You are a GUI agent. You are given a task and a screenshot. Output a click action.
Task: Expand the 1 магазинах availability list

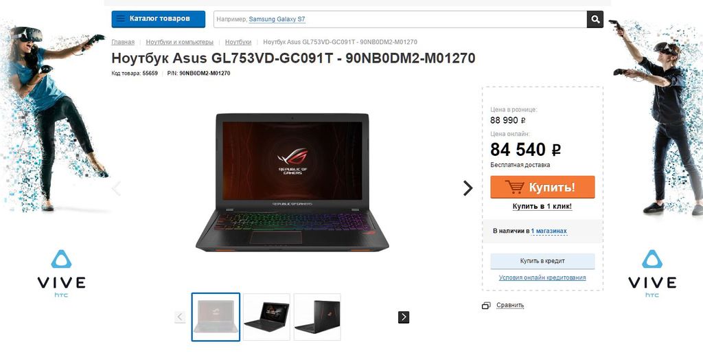(549, 231)
